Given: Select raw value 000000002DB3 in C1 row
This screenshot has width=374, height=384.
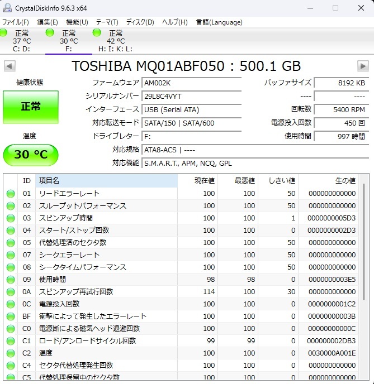Looking at the screenshot, I should [332, 340].
